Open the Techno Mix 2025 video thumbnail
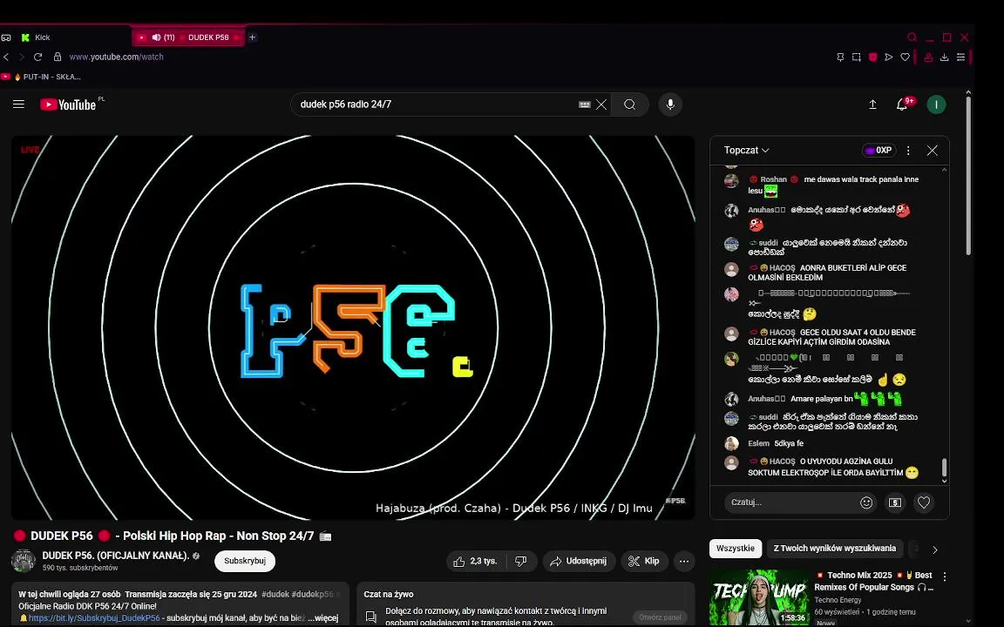Image resolution: width=1004 pixels, height=627 pixels. tap(759, 598)
